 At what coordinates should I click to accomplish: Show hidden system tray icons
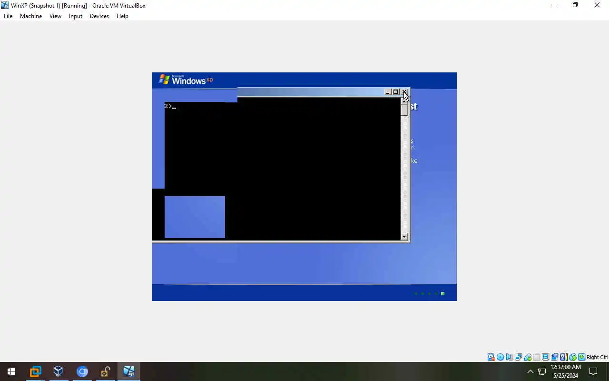click(530, 371)
